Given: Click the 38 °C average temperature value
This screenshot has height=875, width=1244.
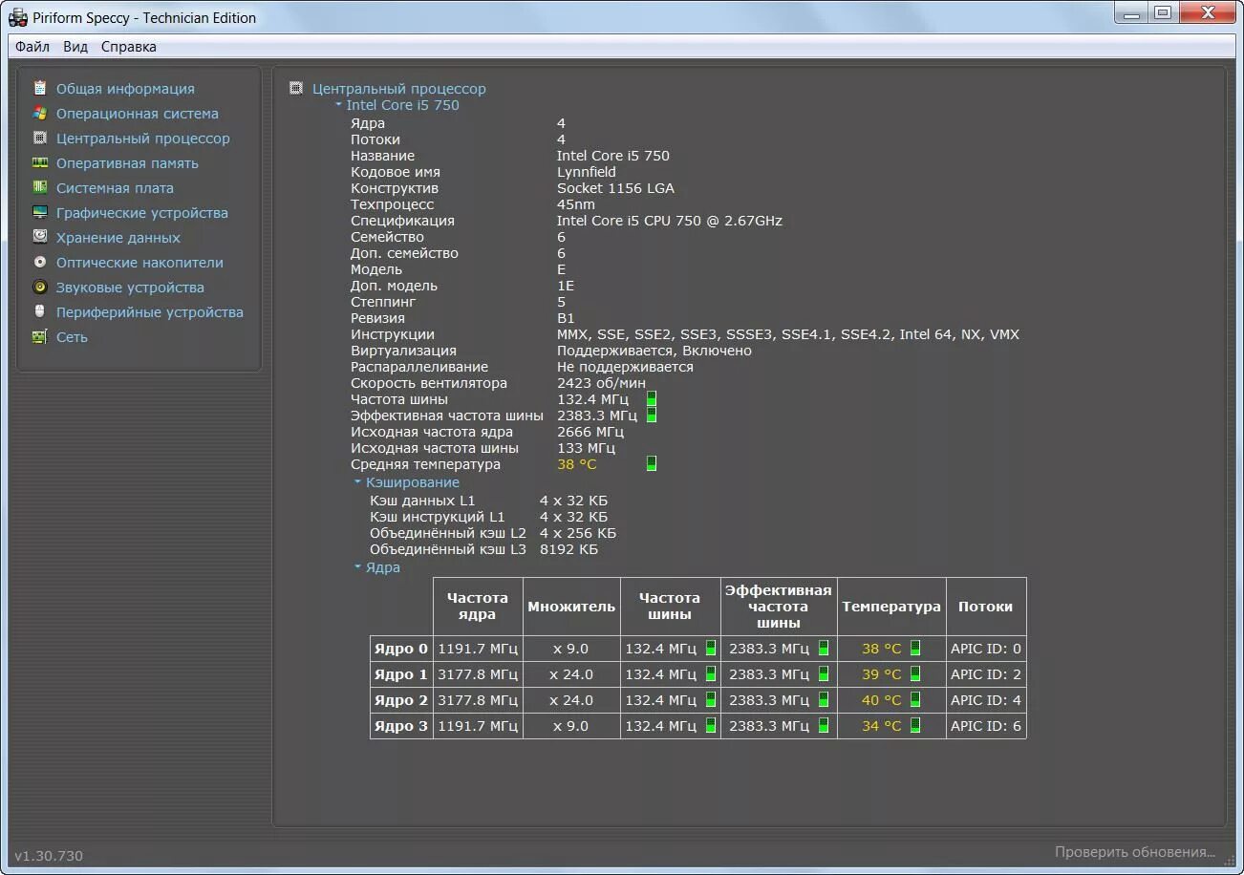Looking at the screenshot, I should tap(576, 463).
